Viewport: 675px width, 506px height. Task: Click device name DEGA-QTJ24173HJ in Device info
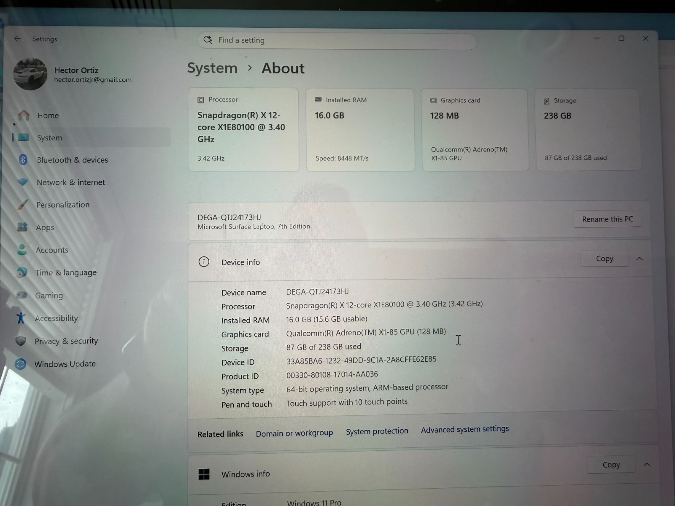tap(317, 291)
